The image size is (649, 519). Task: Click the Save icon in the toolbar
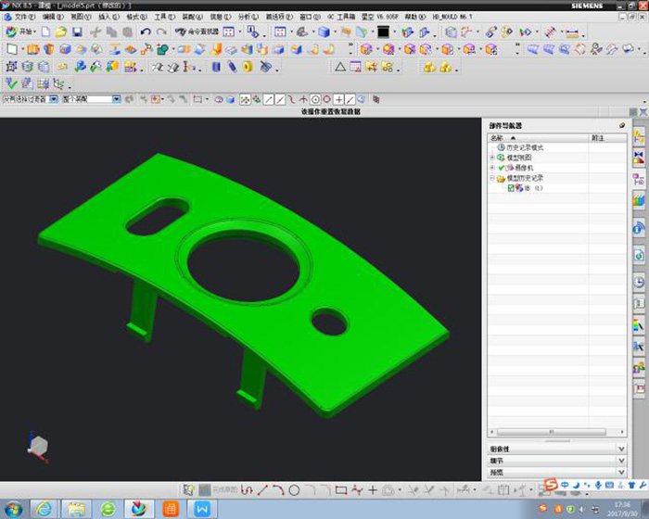78,32
